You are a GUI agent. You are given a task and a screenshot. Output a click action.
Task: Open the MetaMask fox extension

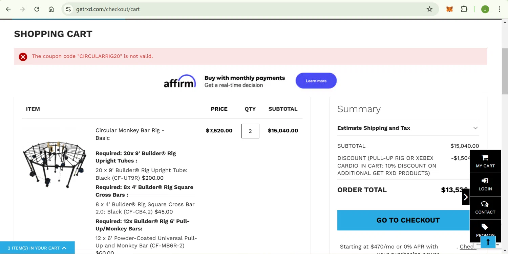click(x=449, y=9)
